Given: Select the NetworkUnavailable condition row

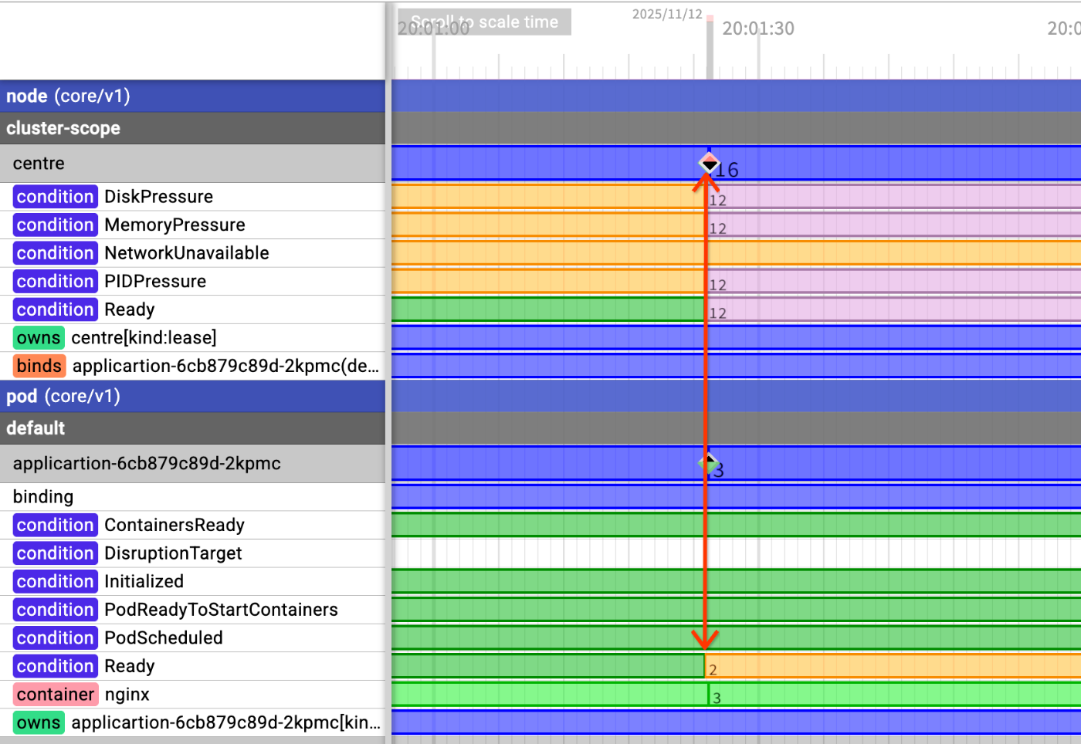Looking at the screenshot, I should 192,253.
